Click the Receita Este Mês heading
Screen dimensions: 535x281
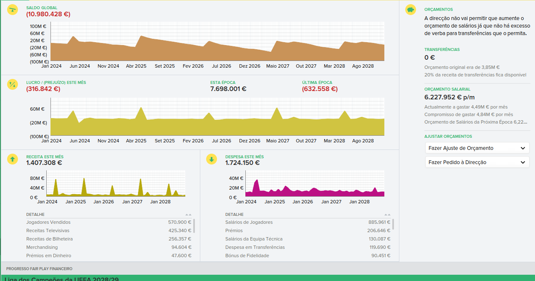45,157
